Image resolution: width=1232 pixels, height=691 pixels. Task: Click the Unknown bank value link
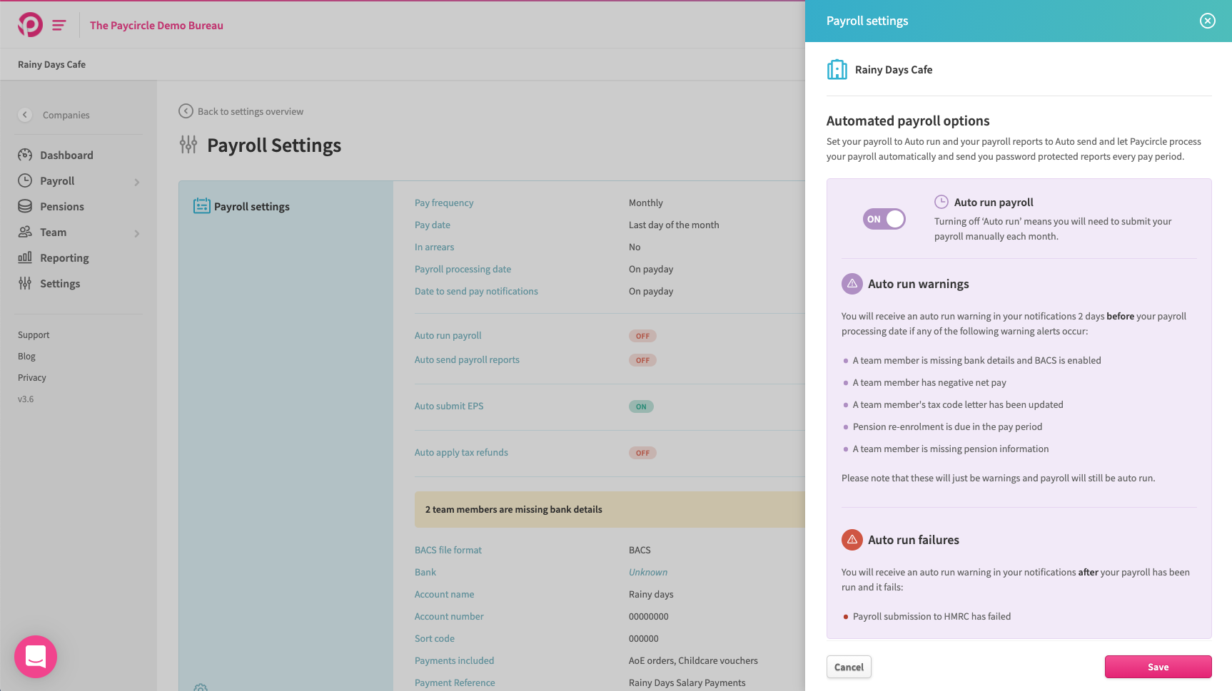click(647, 572)
